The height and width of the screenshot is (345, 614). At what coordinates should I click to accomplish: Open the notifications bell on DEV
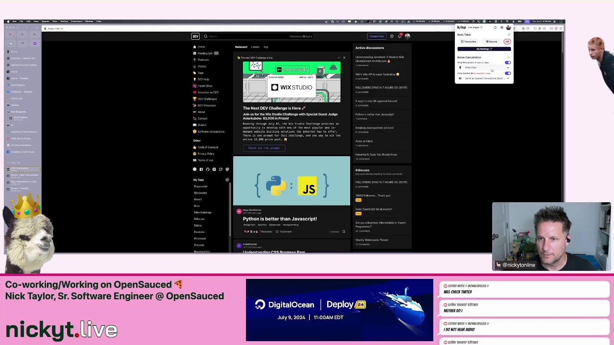(x=400, y=36)
